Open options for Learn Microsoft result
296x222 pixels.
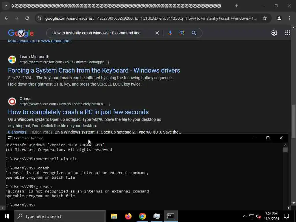pos(109,62)
